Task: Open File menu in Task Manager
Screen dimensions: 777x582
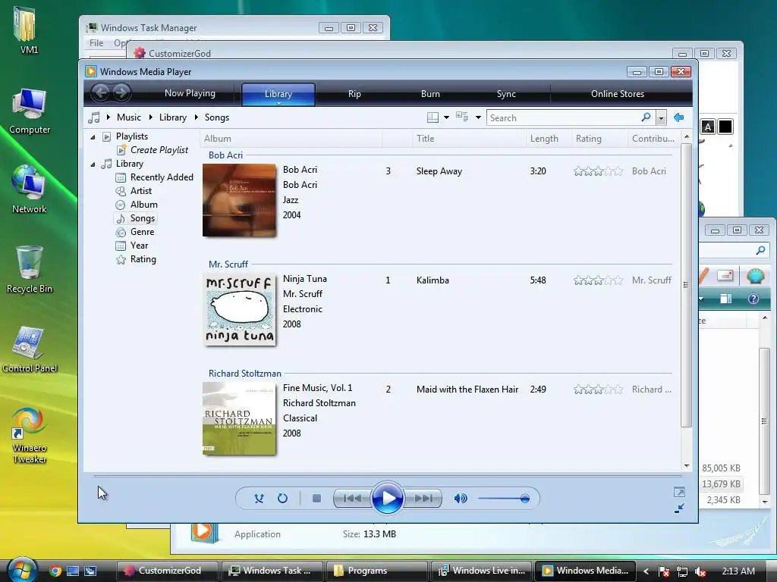Action: pyautogui.click(x=96, y=43)
